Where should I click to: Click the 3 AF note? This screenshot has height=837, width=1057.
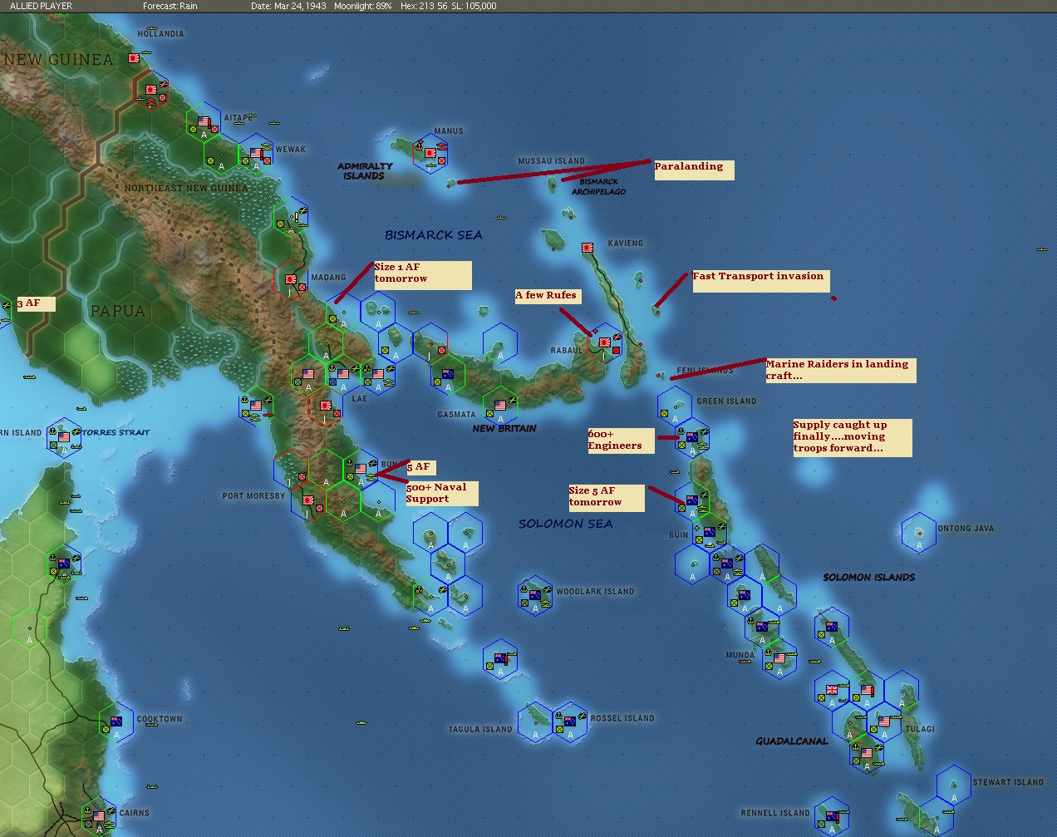click(x=36, y=303)
